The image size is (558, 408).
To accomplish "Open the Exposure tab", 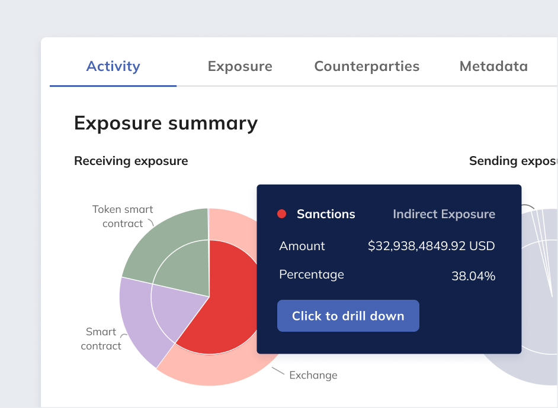I will 240,66.
